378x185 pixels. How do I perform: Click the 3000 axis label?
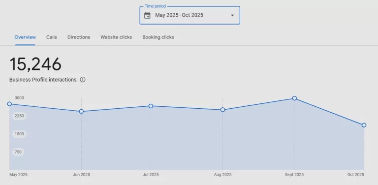coord(19,98)
